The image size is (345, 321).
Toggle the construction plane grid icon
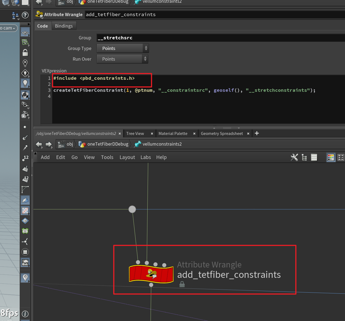25,33
